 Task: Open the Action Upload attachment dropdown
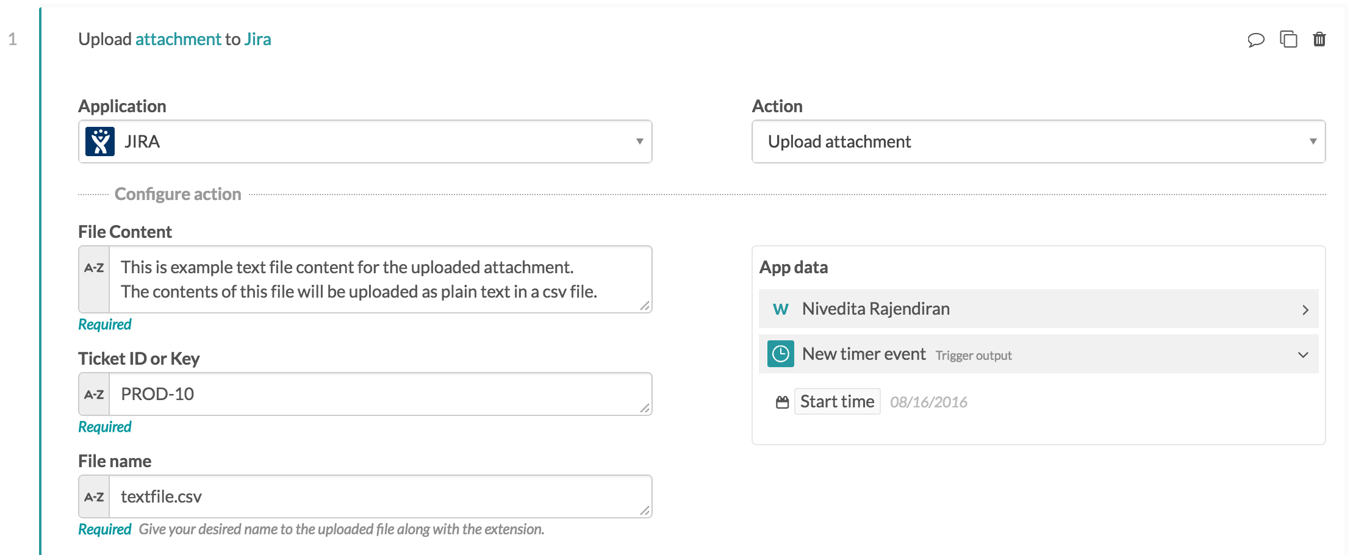click(1038, 141)
